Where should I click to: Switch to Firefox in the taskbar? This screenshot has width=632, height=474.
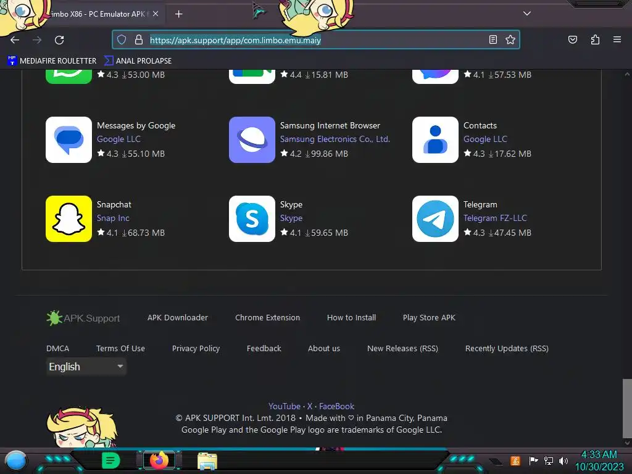(159, 460)
